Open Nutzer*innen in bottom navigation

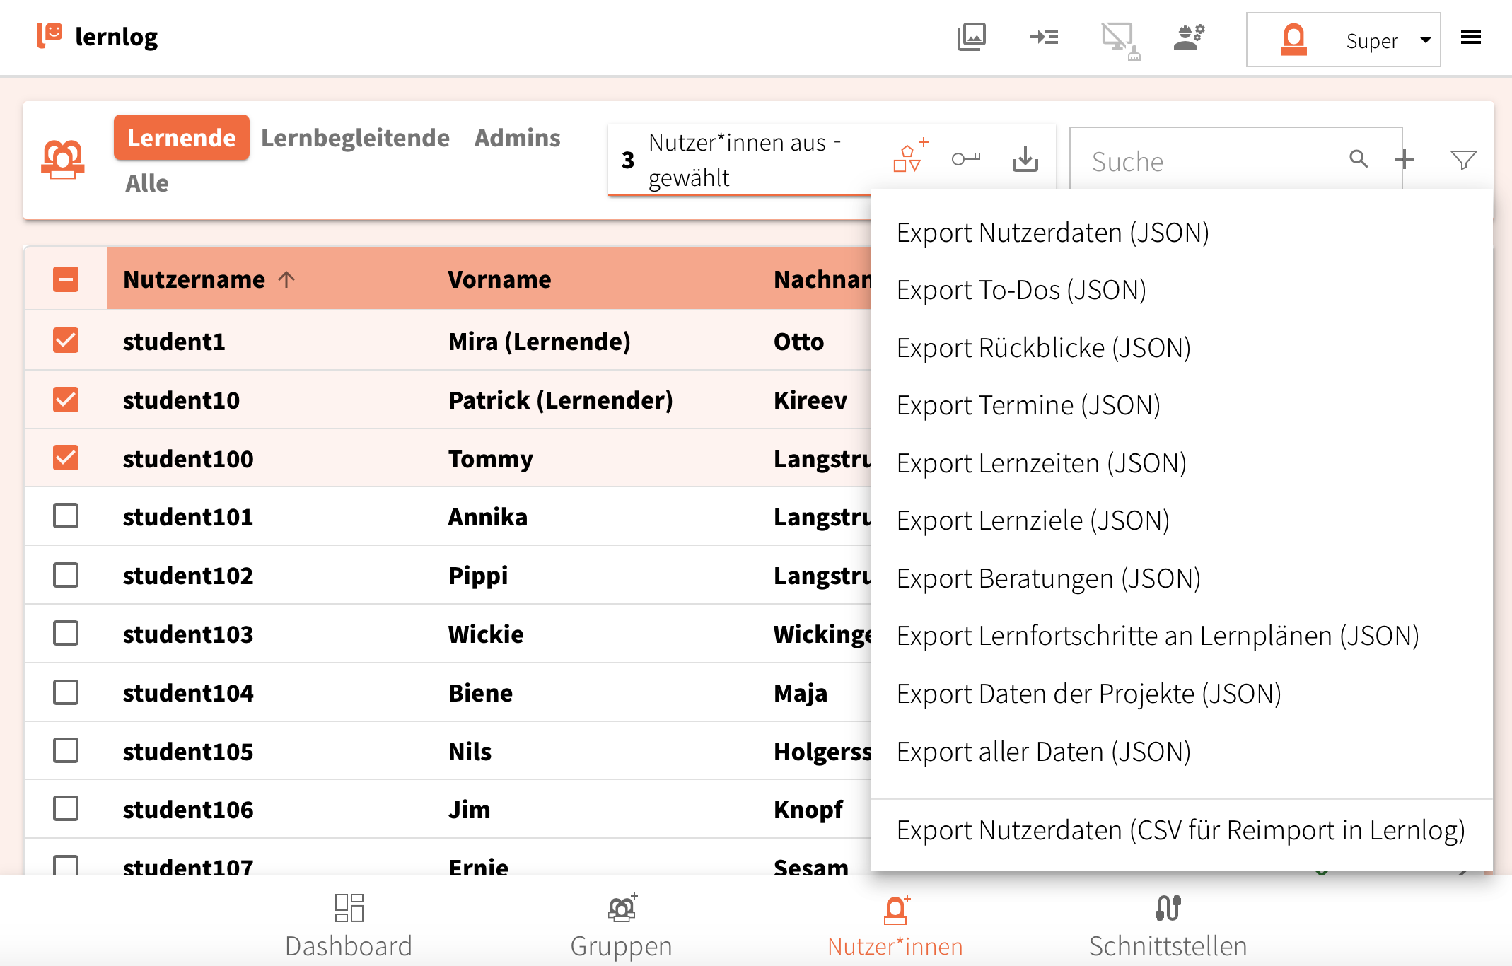pyautogui.click(x=895, y=926)
